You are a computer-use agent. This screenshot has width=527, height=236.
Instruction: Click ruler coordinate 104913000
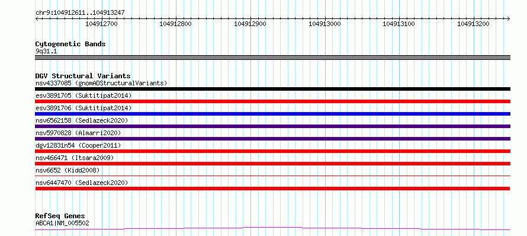324,24
